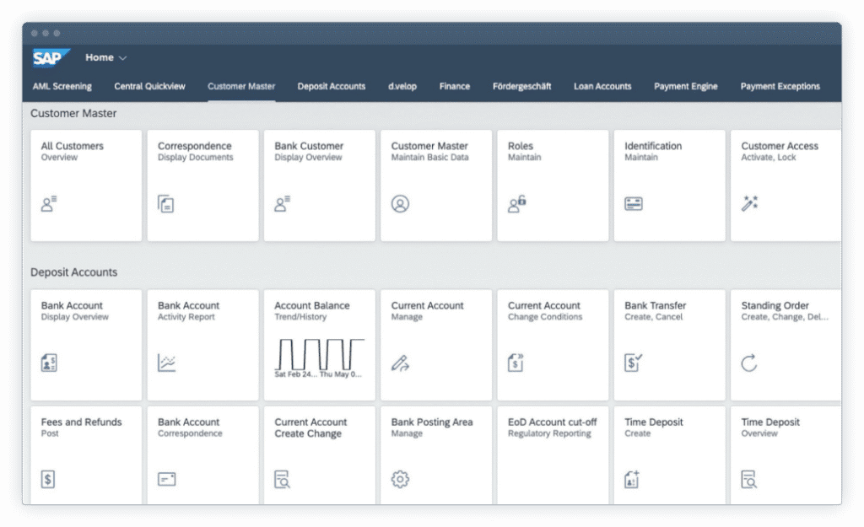Open the Deposit Accounts tab
The width and height of the screenshot is (864, 527).
(331, 86)
